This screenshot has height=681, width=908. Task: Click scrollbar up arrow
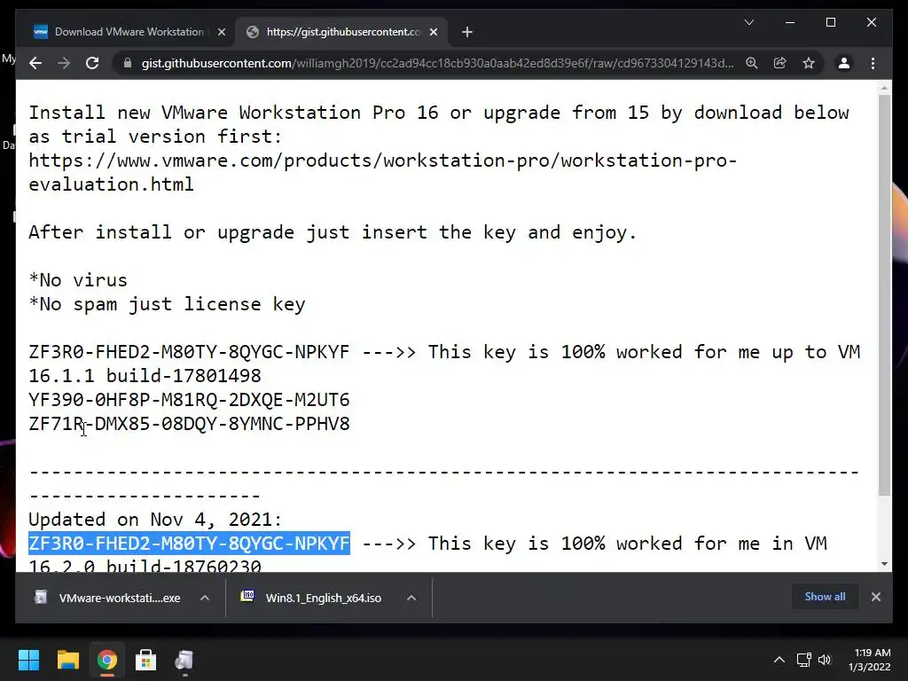click(884, 88)
